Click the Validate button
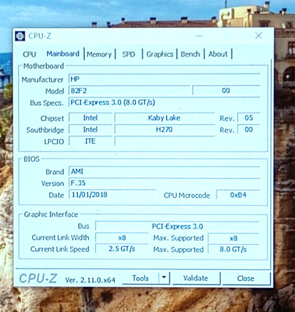This screenshot has width=295, height=312. coord(196,278)
